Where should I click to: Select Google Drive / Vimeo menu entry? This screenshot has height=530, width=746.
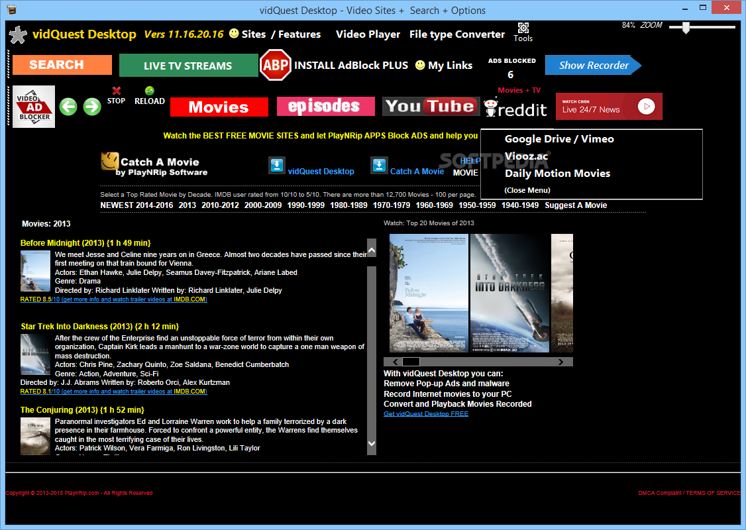click(x=559, y=139)
